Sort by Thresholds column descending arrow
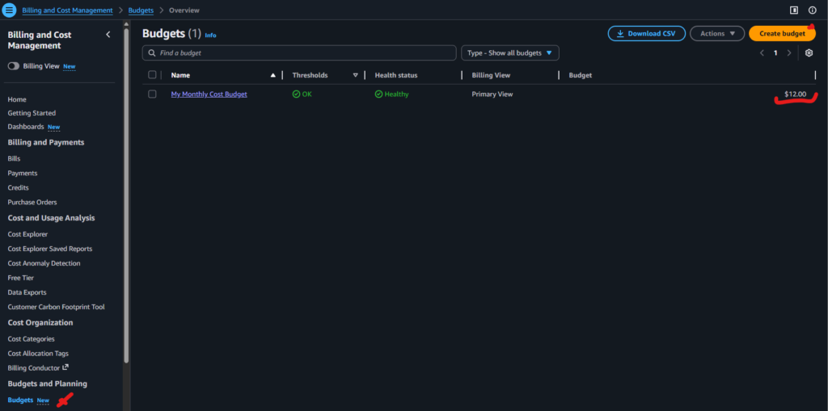The width and height of the screenshot is (828, 411). point(355,75)
